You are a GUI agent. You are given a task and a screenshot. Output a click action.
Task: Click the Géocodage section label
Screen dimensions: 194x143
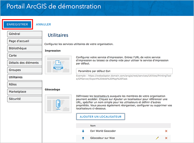click(x=52, y=89)
